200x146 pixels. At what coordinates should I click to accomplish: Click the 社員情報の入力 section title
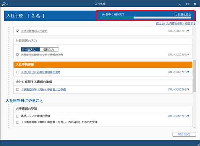(x=26, y=41)
